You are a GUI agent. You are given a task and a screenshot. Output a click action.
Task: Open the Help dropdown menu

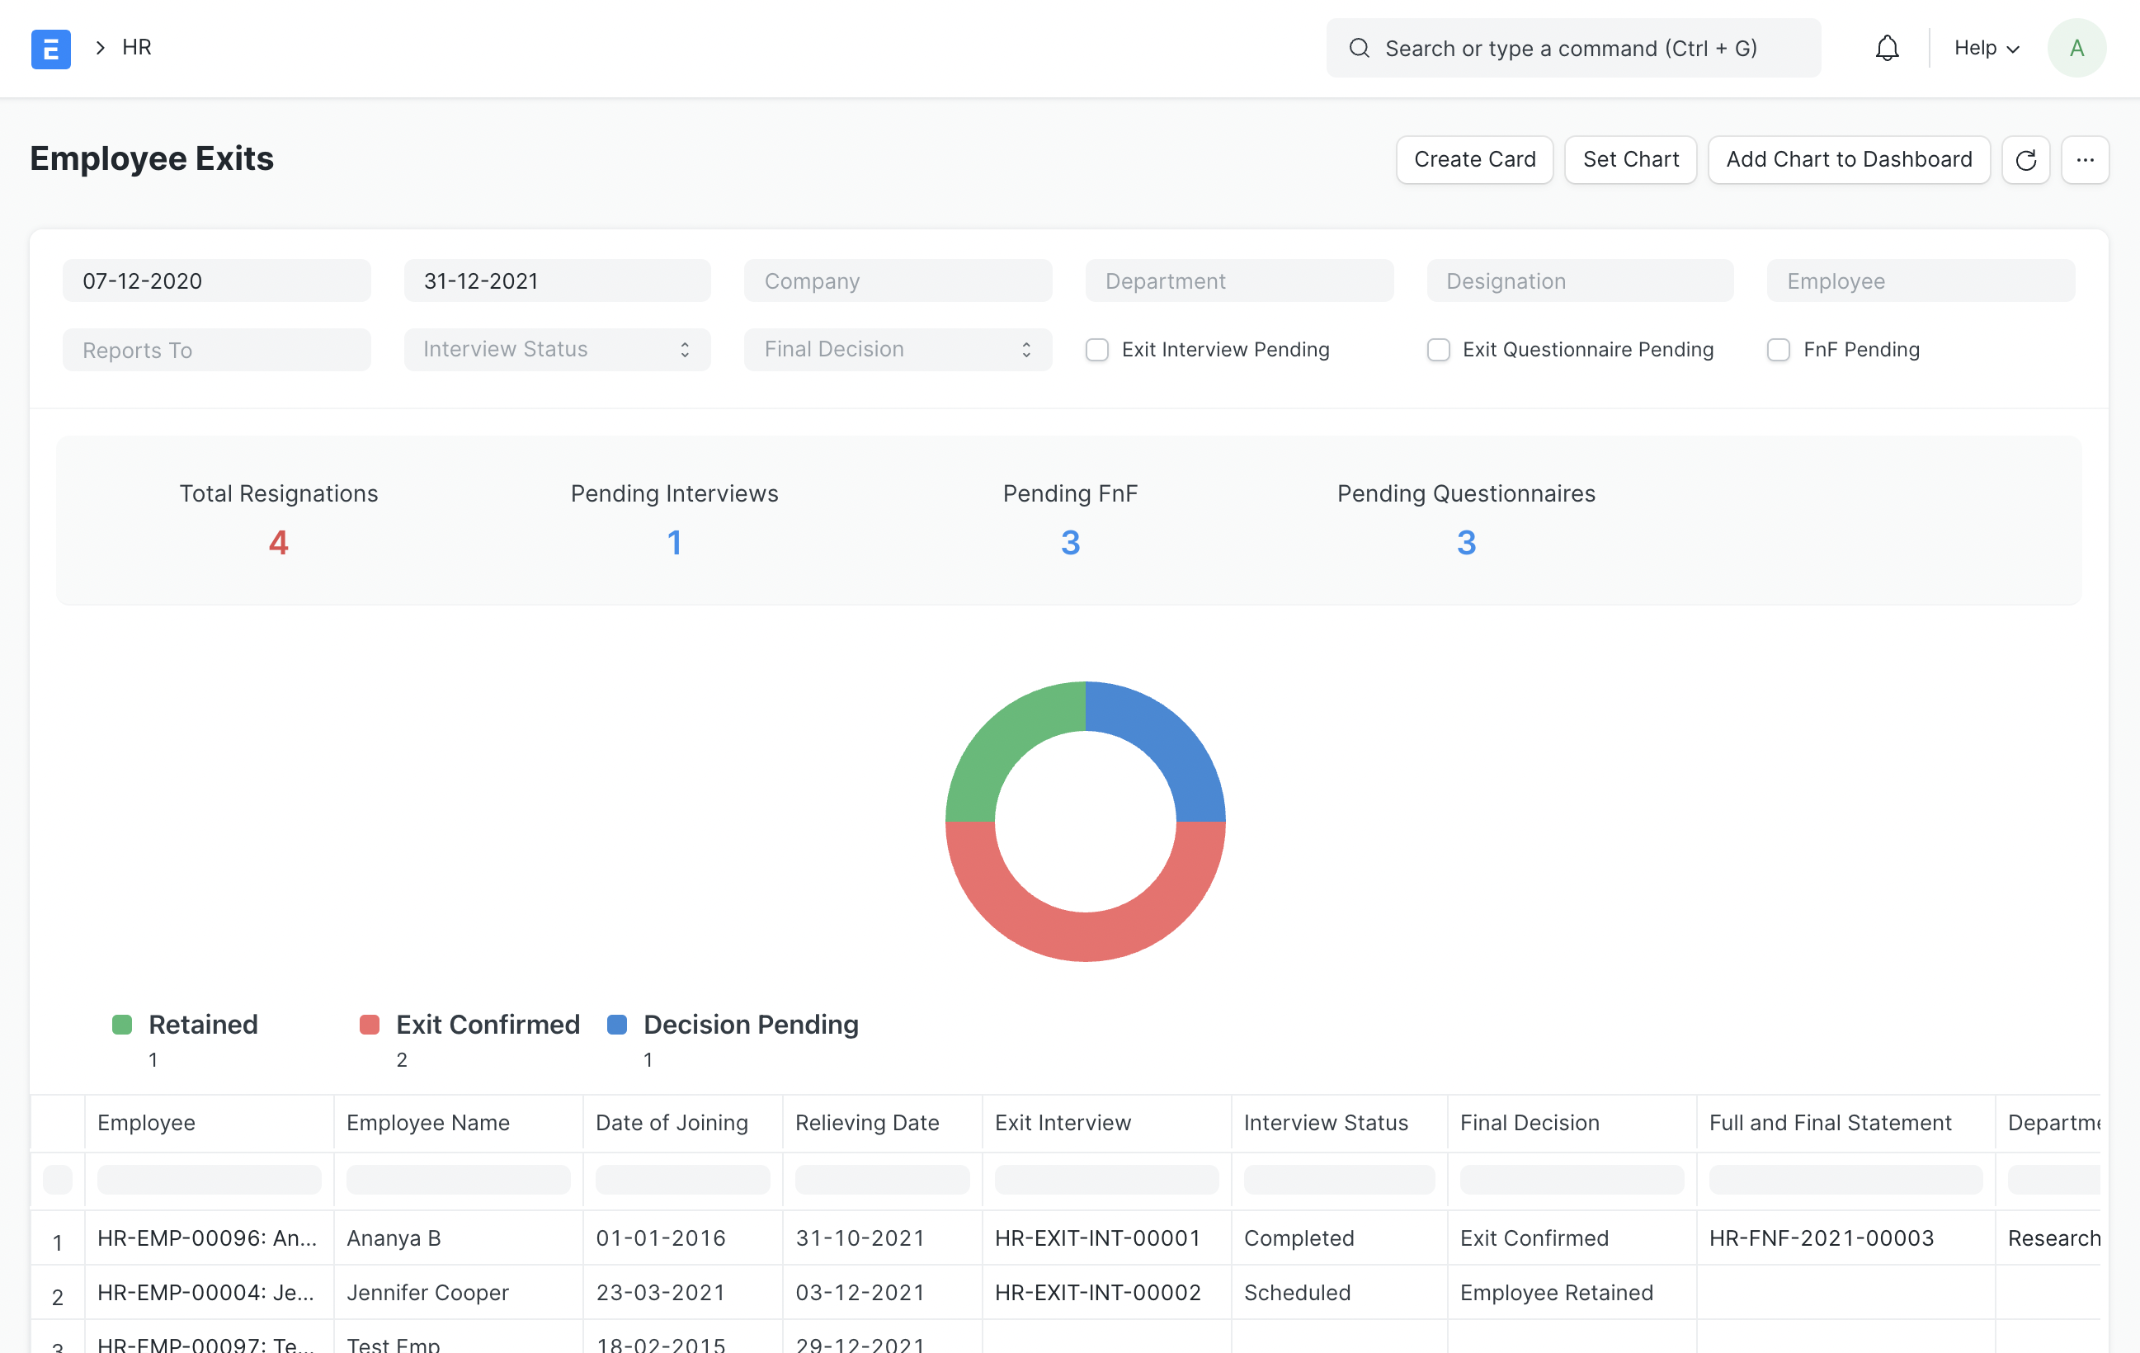(1987, 48)
